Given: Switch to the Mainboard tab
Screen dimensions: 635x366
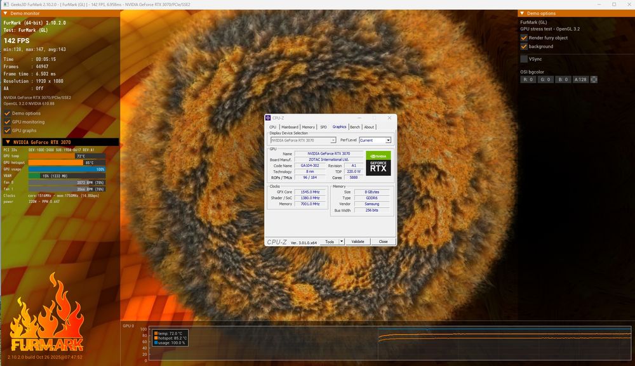Looking at the screenshot, I should click(290, 127).
